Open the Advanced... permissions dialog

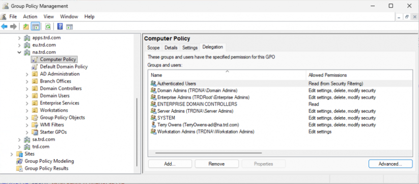[x=390, y=164]
